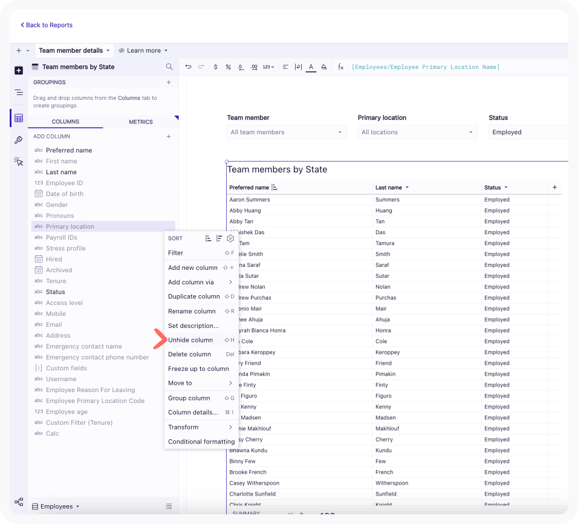Viewport: 578px width, 524px height.
Task: Click the redo arrow in toolbar
Action: (x=201, y=67)
